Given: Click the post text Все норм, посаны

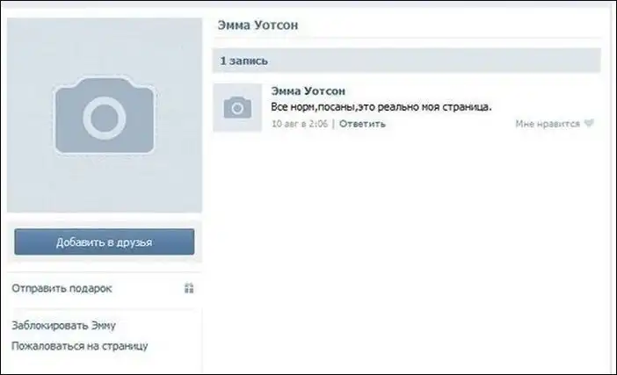Looking at the screenshot, I should click(x=381, y=107).
